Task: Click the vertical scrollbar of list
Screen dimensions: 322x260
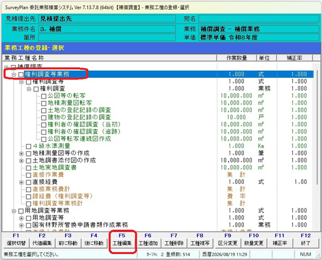Action: pos(317,147)
